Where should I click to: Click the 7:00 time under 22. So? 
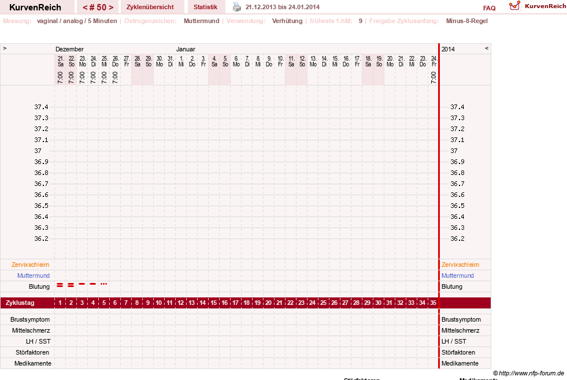[71, 77]
